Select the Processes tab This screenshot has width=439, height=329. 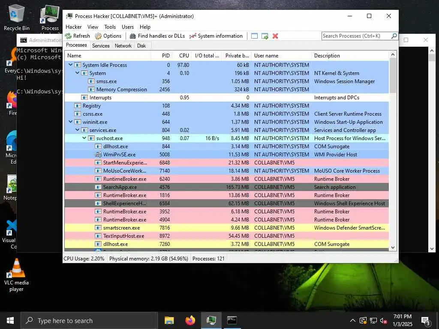click(76, 45)
